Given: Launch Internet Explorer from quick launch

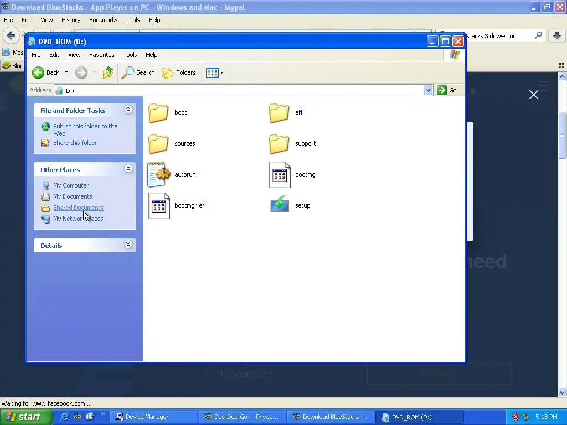Looking at the screenshot, I should point(64,417).
